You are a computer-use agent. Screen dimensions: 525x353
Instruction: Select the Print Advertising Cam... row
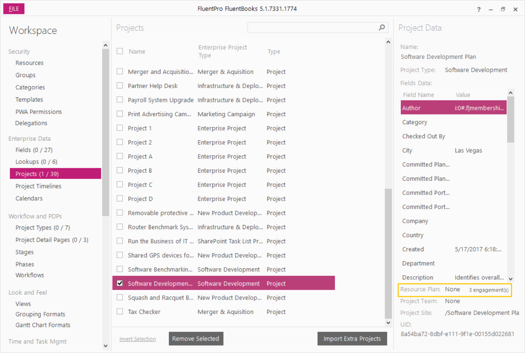click(224, 114)
